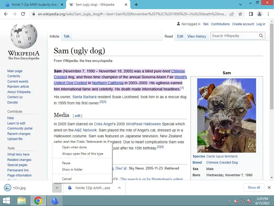The width and height of the screenshot is (274, 206).
Task: Share this page using the share icon
Action: (232, 14)
